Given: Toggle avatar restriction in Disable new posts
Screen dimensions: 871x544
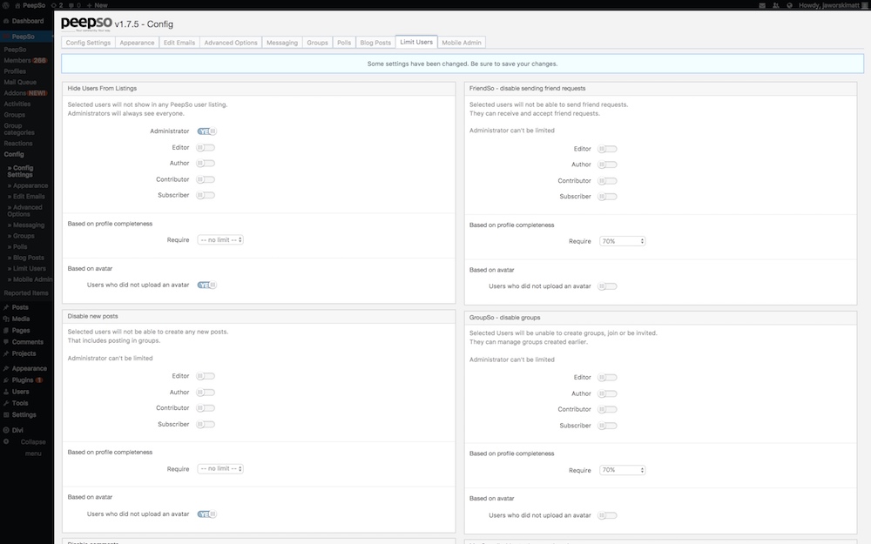Looking at the screenshot, I should [206, 514].
